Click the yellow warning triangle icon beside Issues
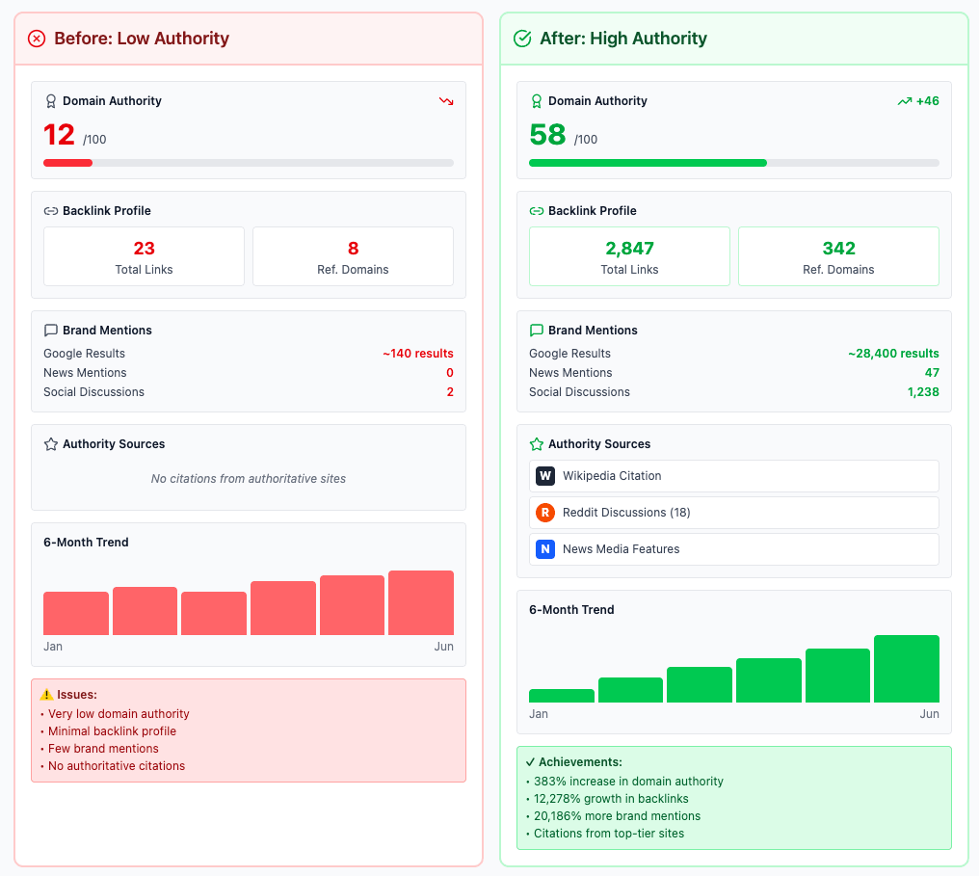The height and width of the screenshot is (876, 979). [x=46, y=694]
